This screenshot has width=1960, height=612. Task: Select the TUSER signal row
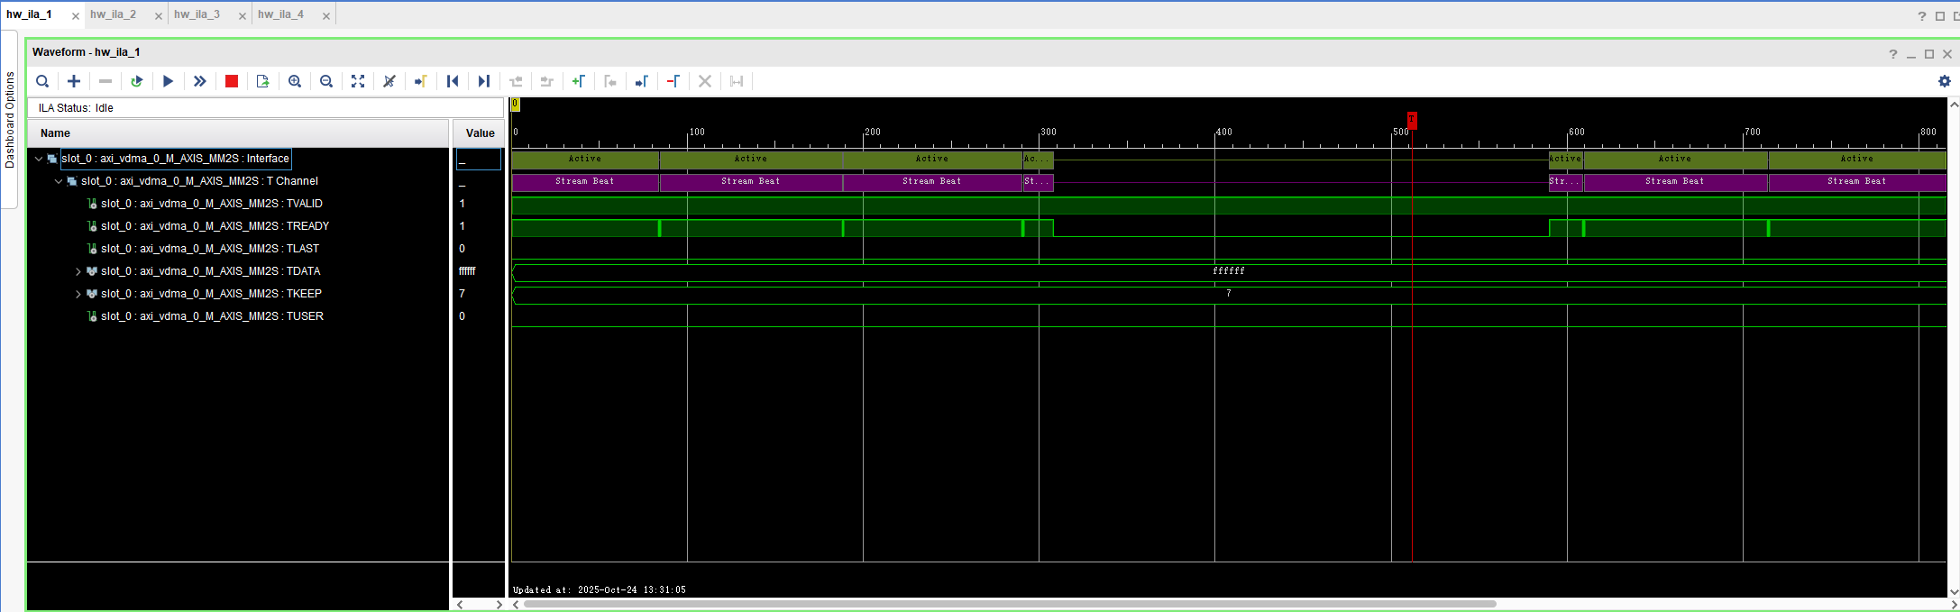(212, 316)
